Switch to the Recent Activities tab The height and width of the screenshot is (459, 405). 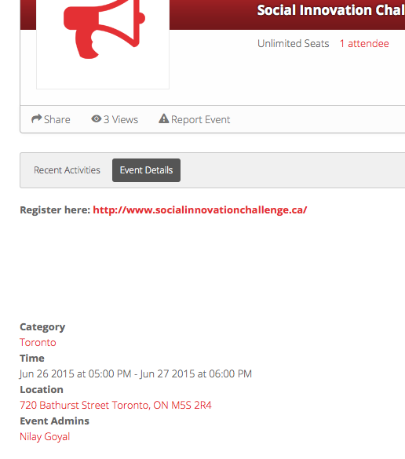pyautogui.click(x=67, y=170)
